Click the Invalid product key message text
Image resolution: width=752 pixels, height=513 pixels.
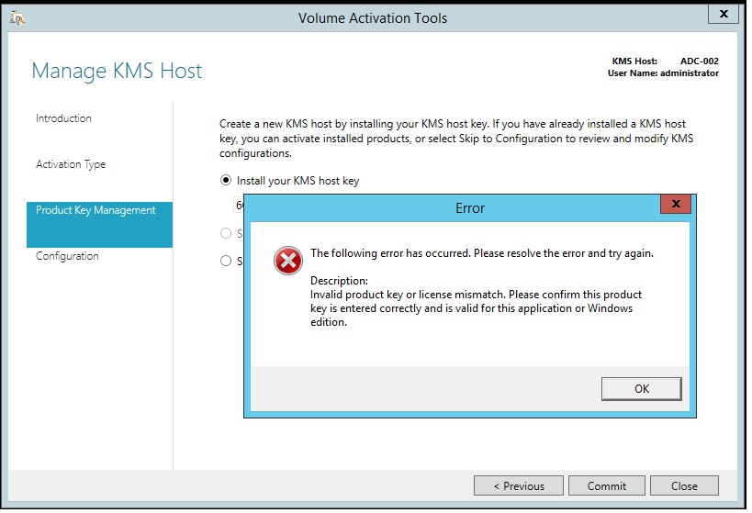pos(476,308)
